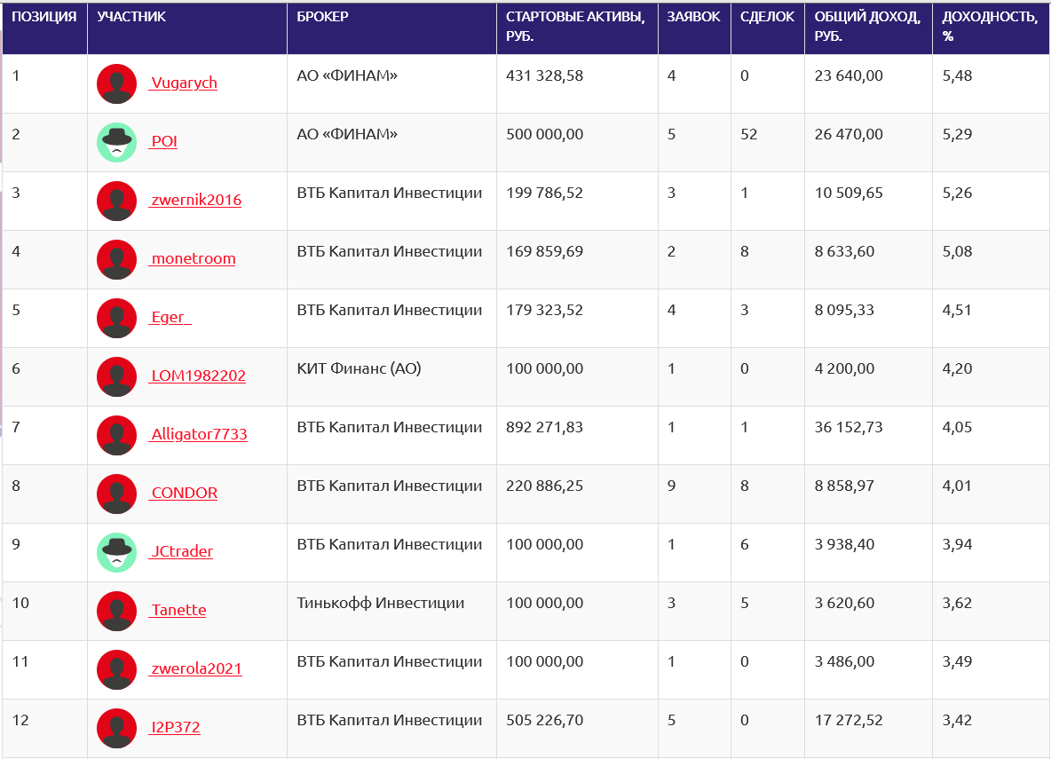Click the Стартовые активы column header
Image resolution: width=1051 pixels, height=759 pixels.
pos(575,27)
